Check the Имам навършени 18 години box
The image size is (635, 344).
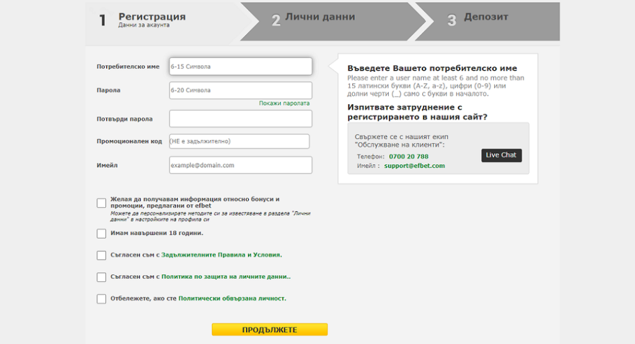click(102, 234)
